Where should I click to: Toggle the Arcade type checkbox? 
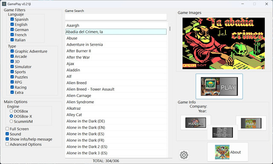(x=12, y=56)
